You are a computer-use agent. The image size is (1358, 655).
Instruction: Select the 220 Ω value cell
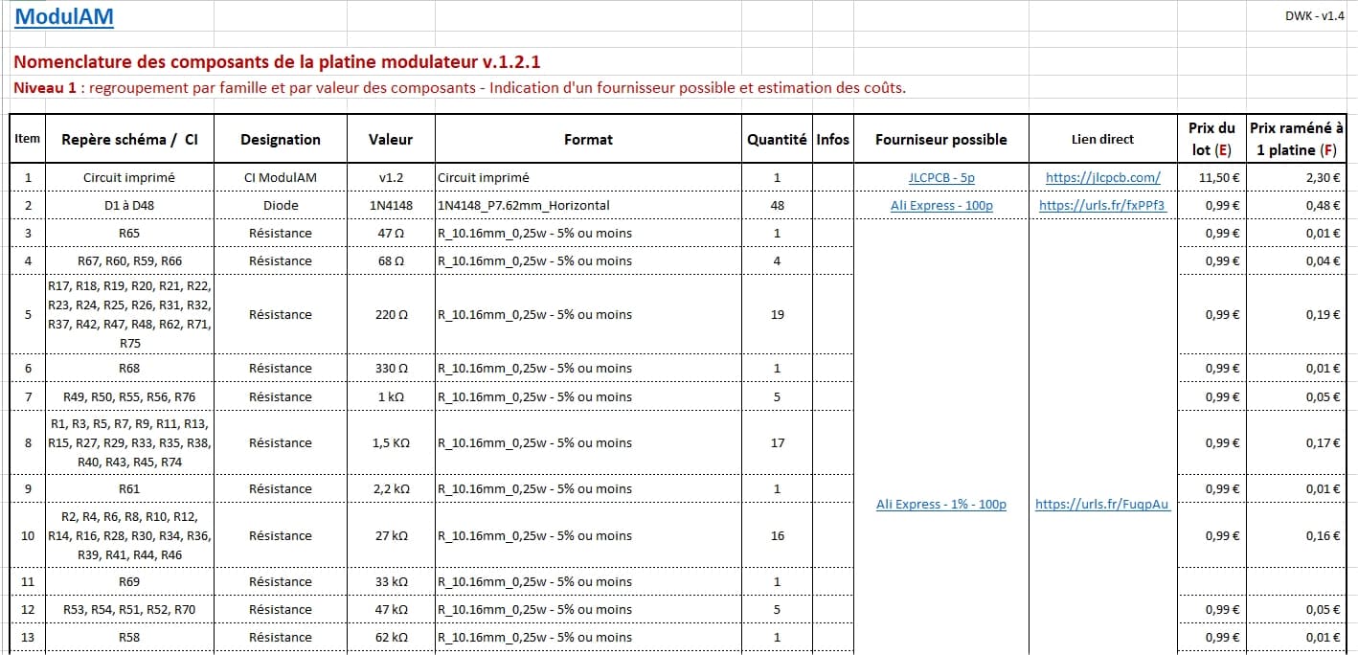click(x=391, y=314)
